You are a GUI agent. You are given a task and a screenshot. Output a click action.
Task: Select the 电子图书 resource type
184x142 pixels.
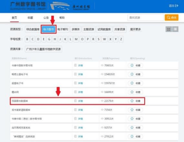49,29
